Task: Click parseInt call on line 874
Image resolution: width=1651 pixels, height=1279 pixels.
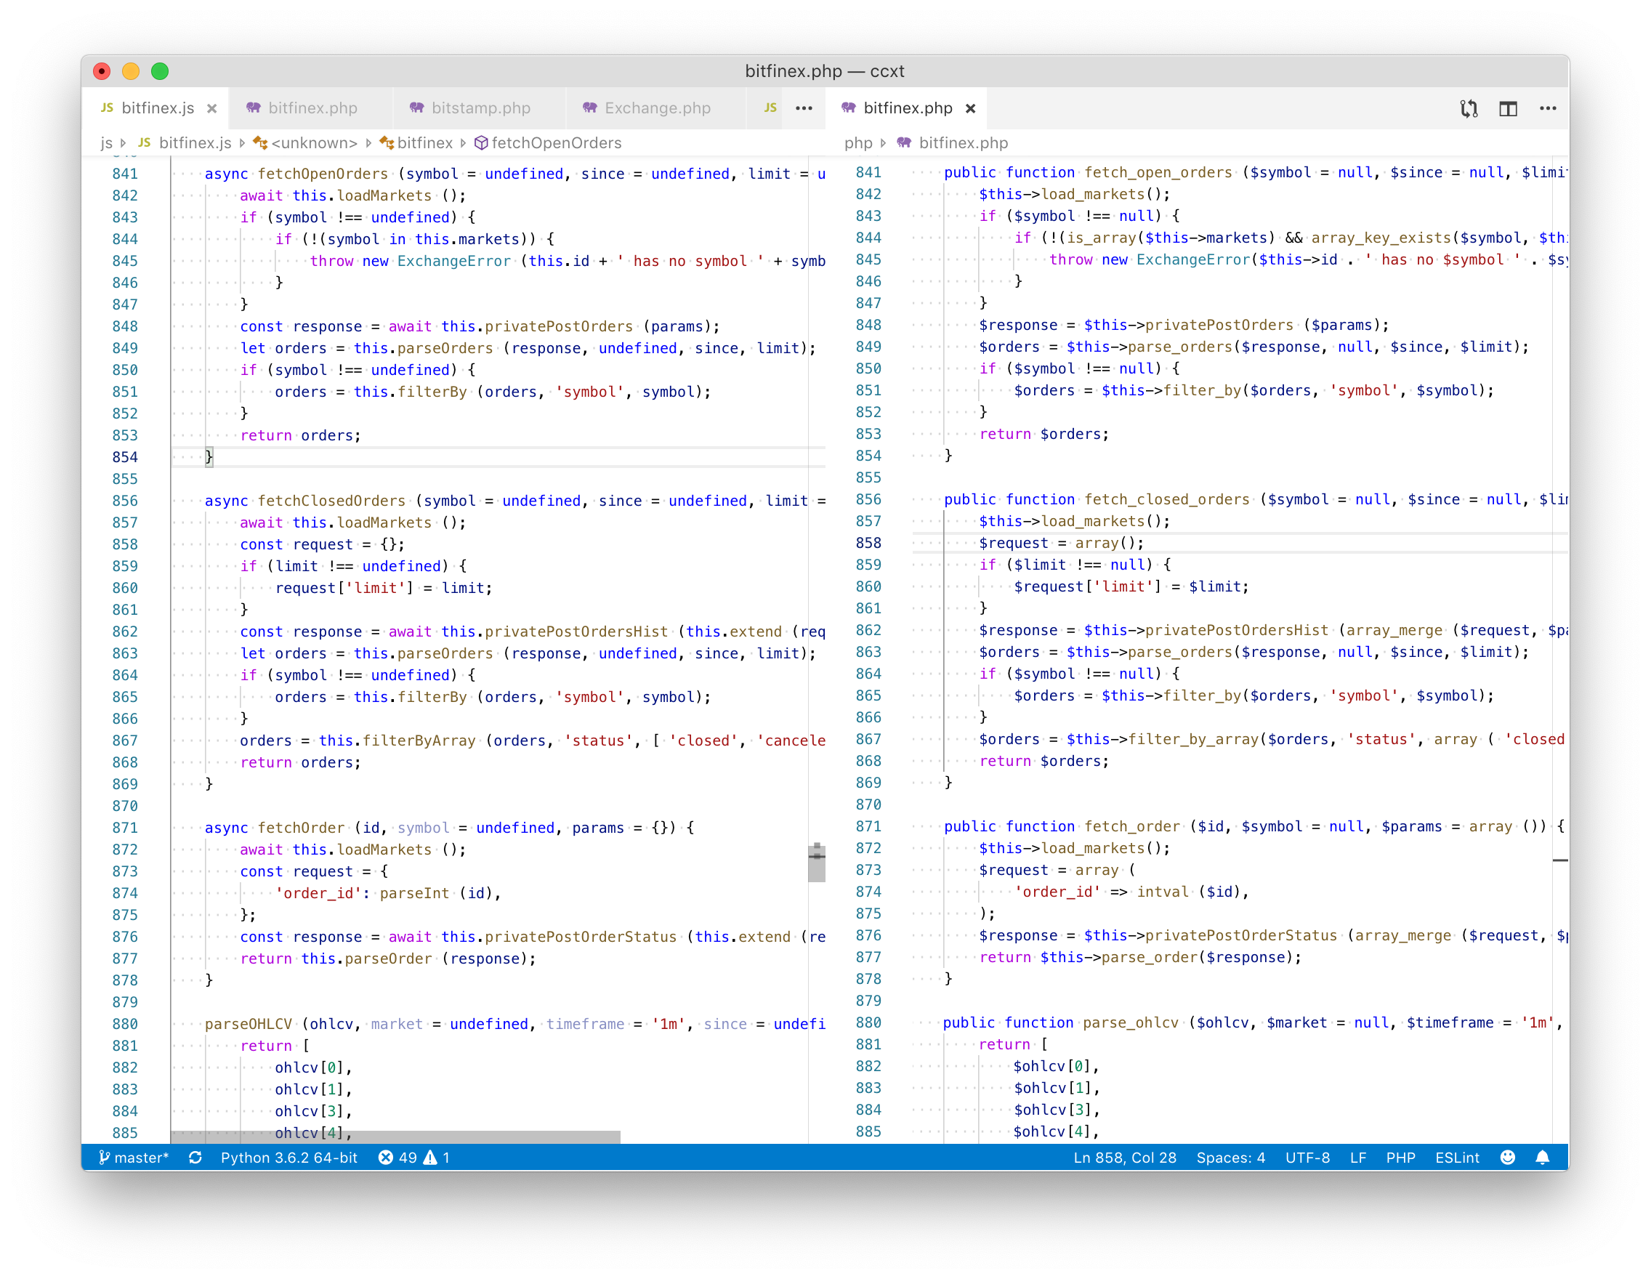Action: pyautogui.click(x=413, y=892)
